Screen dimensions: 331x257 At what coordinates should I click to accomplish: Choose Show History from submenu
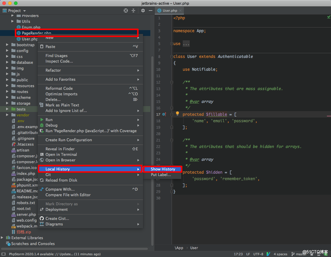(162, 169)
